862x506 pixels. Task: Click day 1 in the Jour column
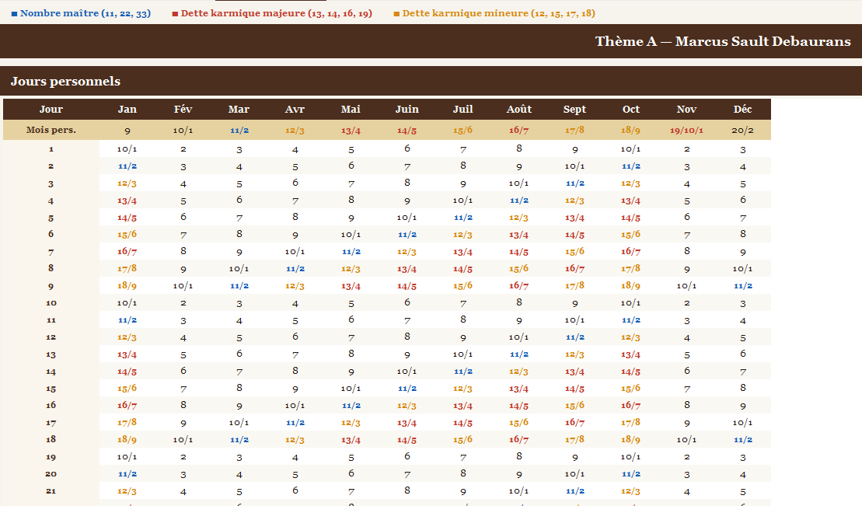tap(51, 149)
